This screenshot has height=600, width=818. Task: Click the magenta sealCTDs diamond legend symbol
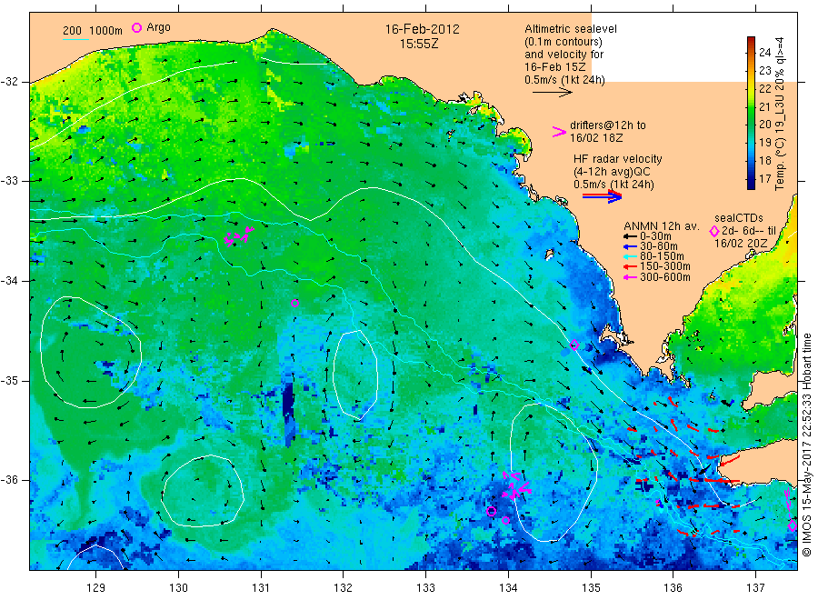point(714,231)
